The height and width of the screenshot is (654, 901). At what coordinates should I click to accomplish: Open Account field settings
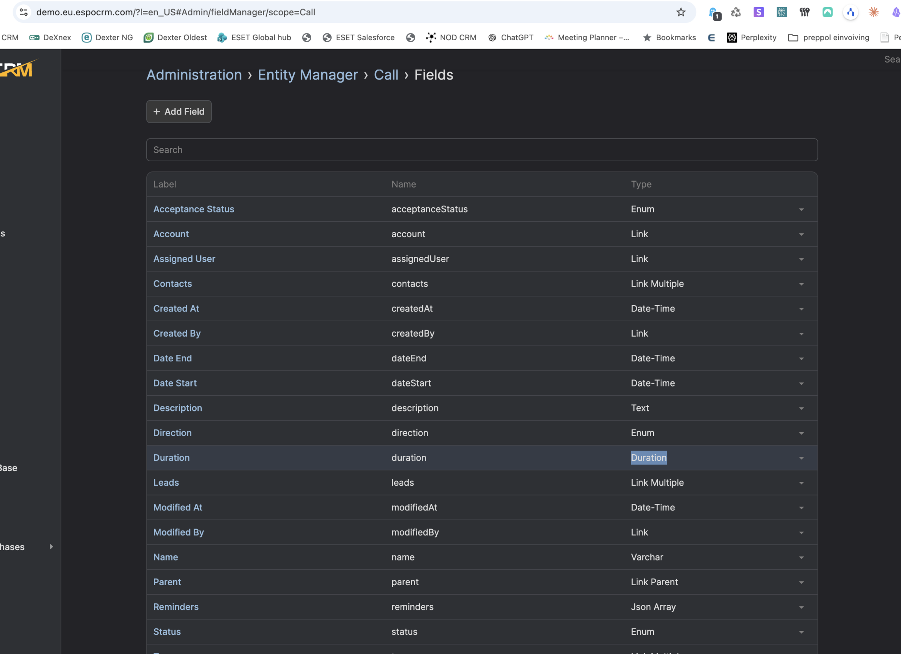coord(171,234)
